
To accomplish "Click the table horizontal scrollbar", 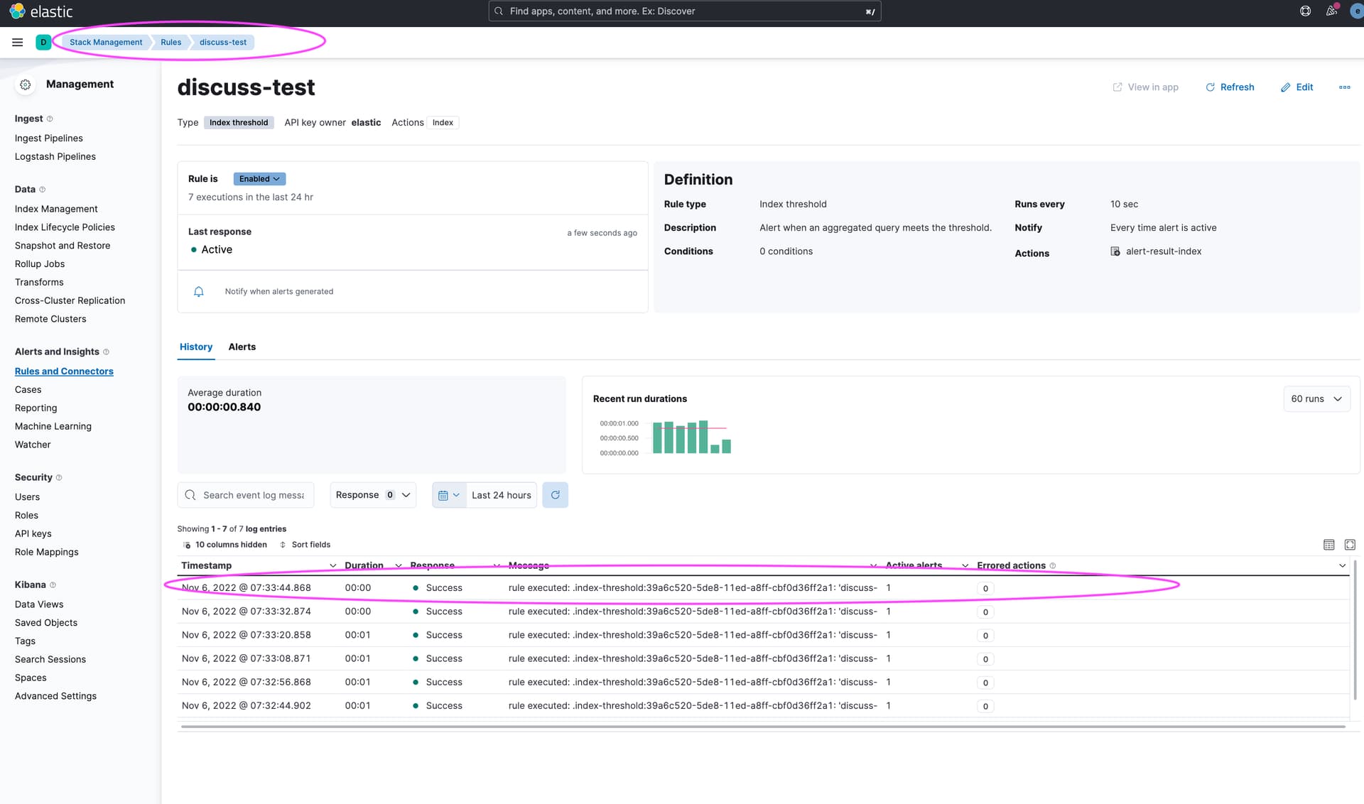I will pyautogui.click(x=763, y=727).
